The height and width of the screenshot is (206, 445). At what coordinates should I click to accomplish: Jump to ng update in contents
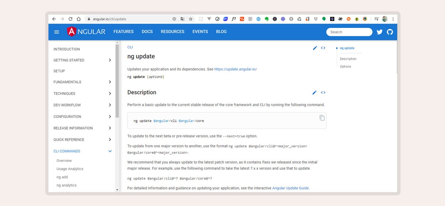[347, 48]
